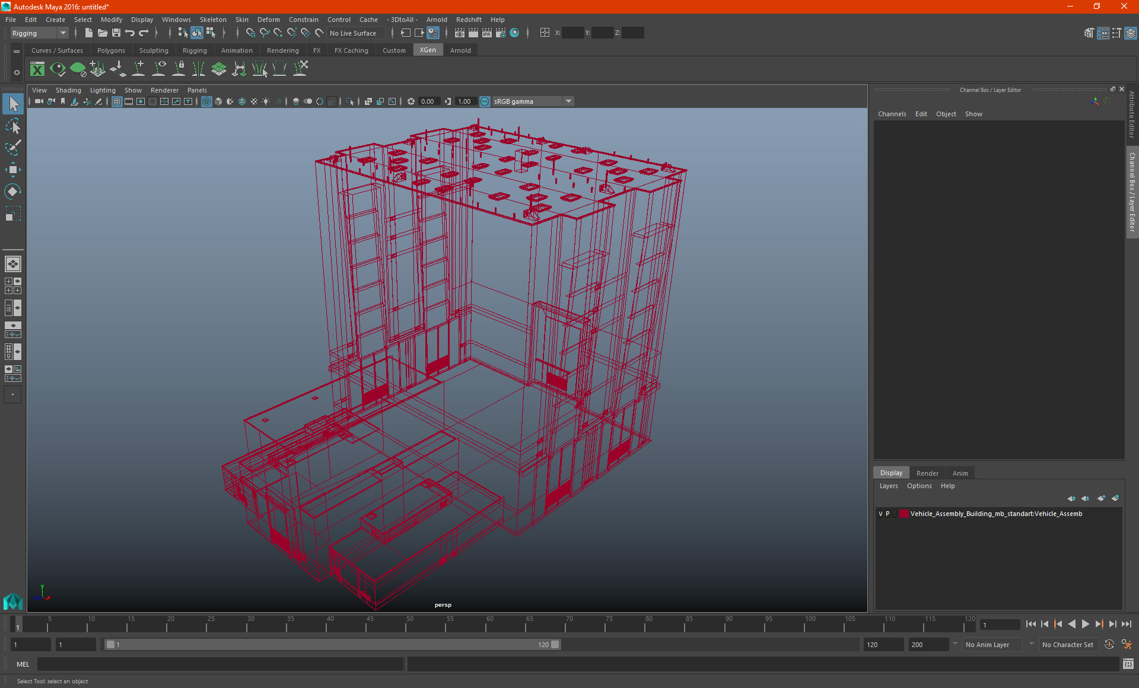This screenshot has width=1139, height=688.
Task: Click the create new layer icon
Action: click(1101, 498)
